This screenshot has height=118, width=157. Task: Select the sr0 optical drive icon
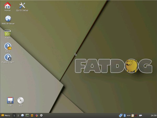pyautogui.click(x=20, y=100)
